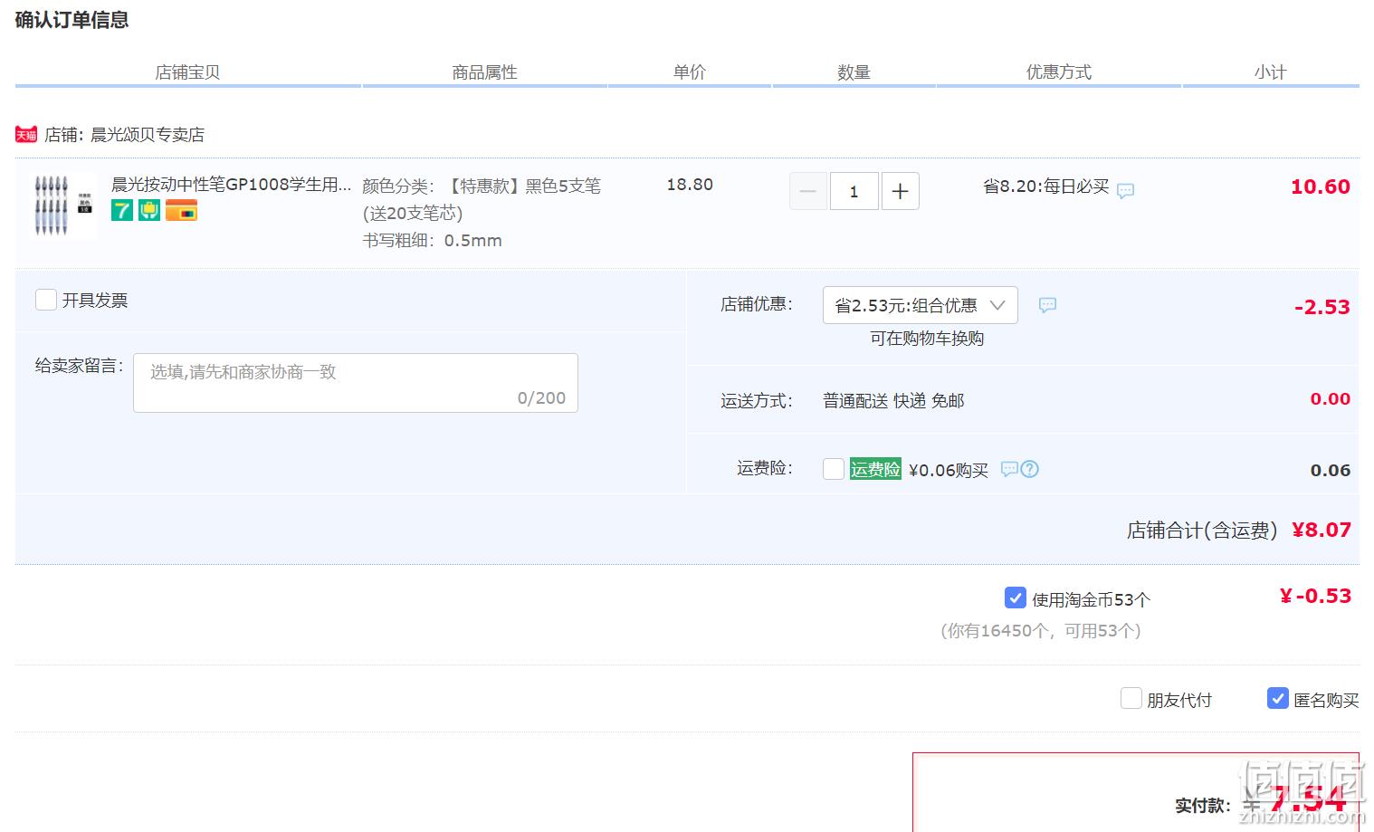Click the shop name 晨光颂贝专卖店
The height and width of the screenshot is (832, 1374).
tap(148, 135)
